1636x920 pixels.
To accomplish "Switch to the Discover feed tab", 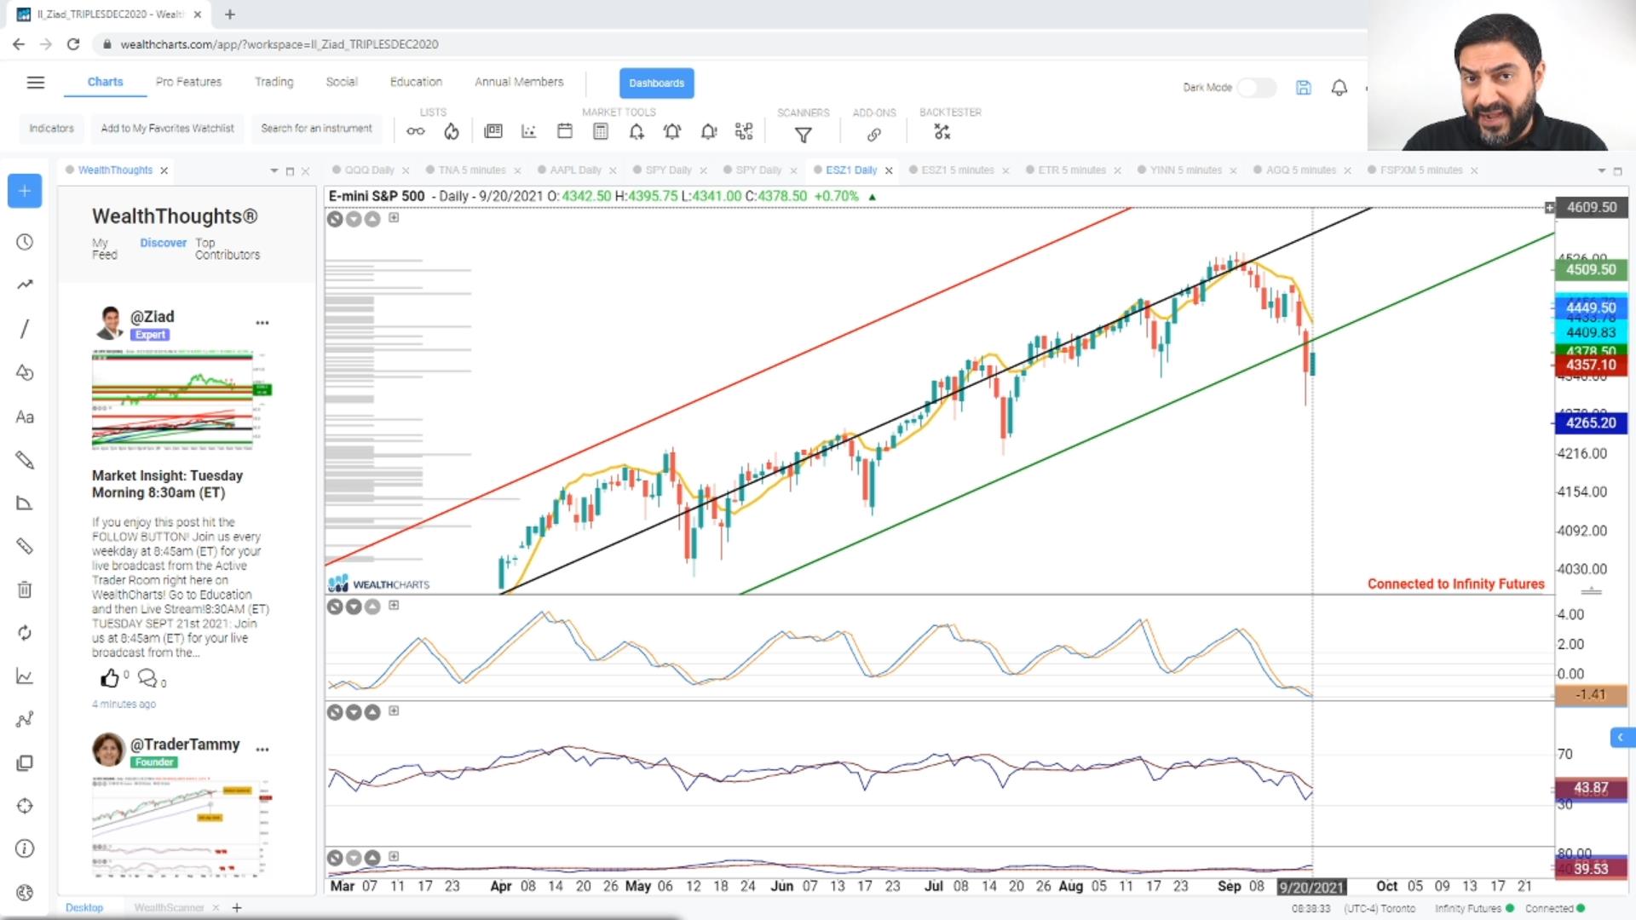I will 163,243.
